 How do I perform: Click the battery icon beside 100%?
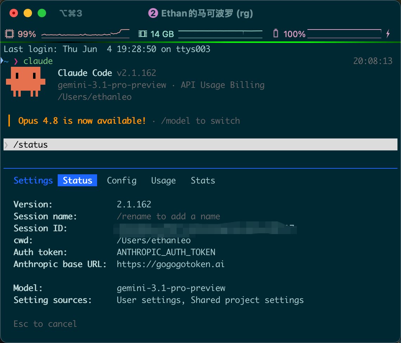[x=276, y=33]
